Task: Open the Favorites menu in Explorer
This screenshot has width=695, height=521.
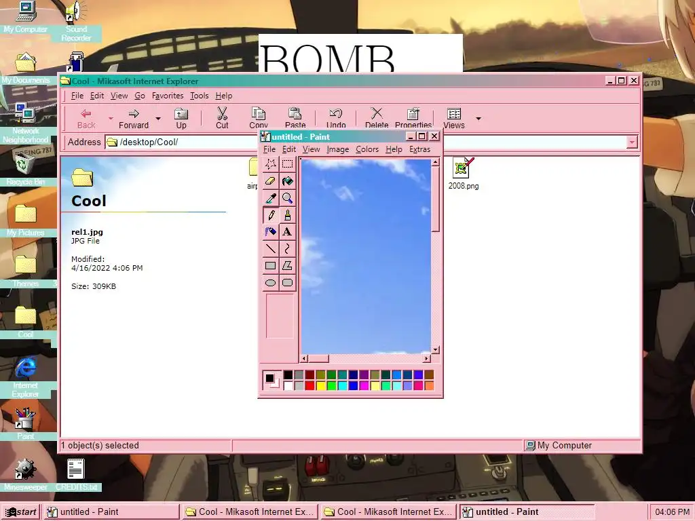Action: (x=168, y=96)
